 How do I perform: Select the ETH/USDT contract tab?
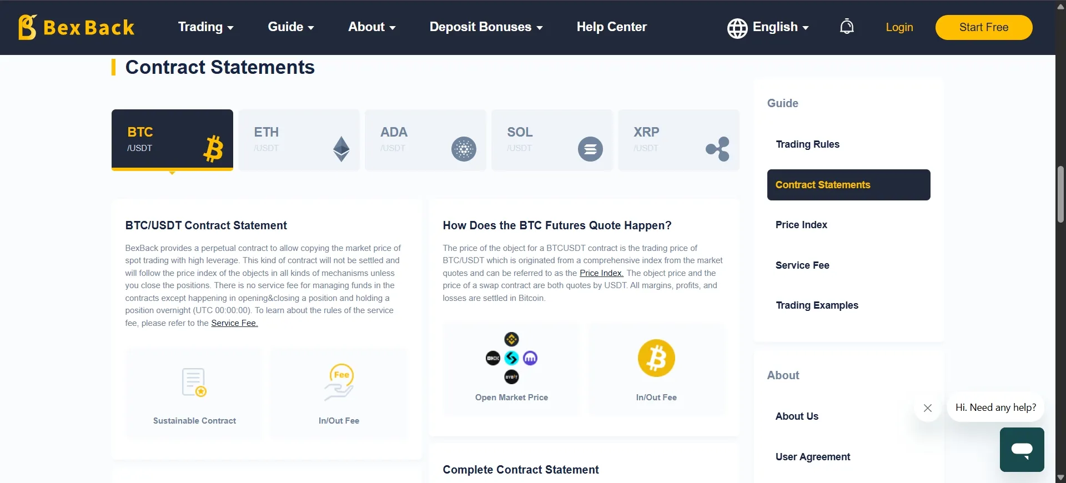(299, 140)
